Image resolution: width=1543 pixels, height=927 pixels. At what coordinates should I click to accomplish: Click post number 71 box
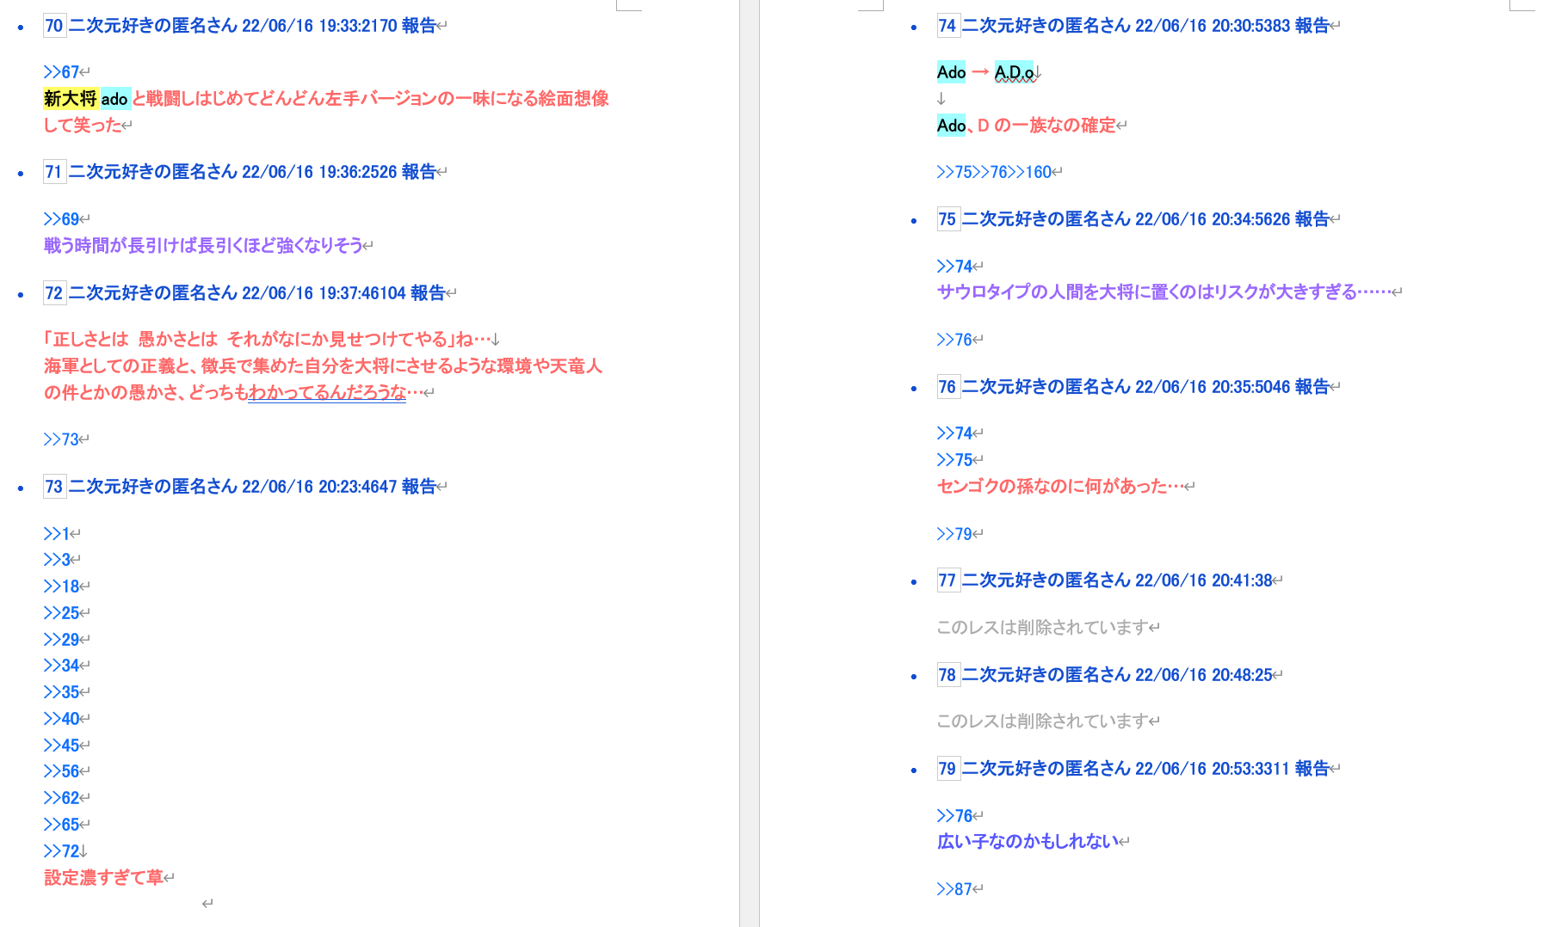point(54,172)
